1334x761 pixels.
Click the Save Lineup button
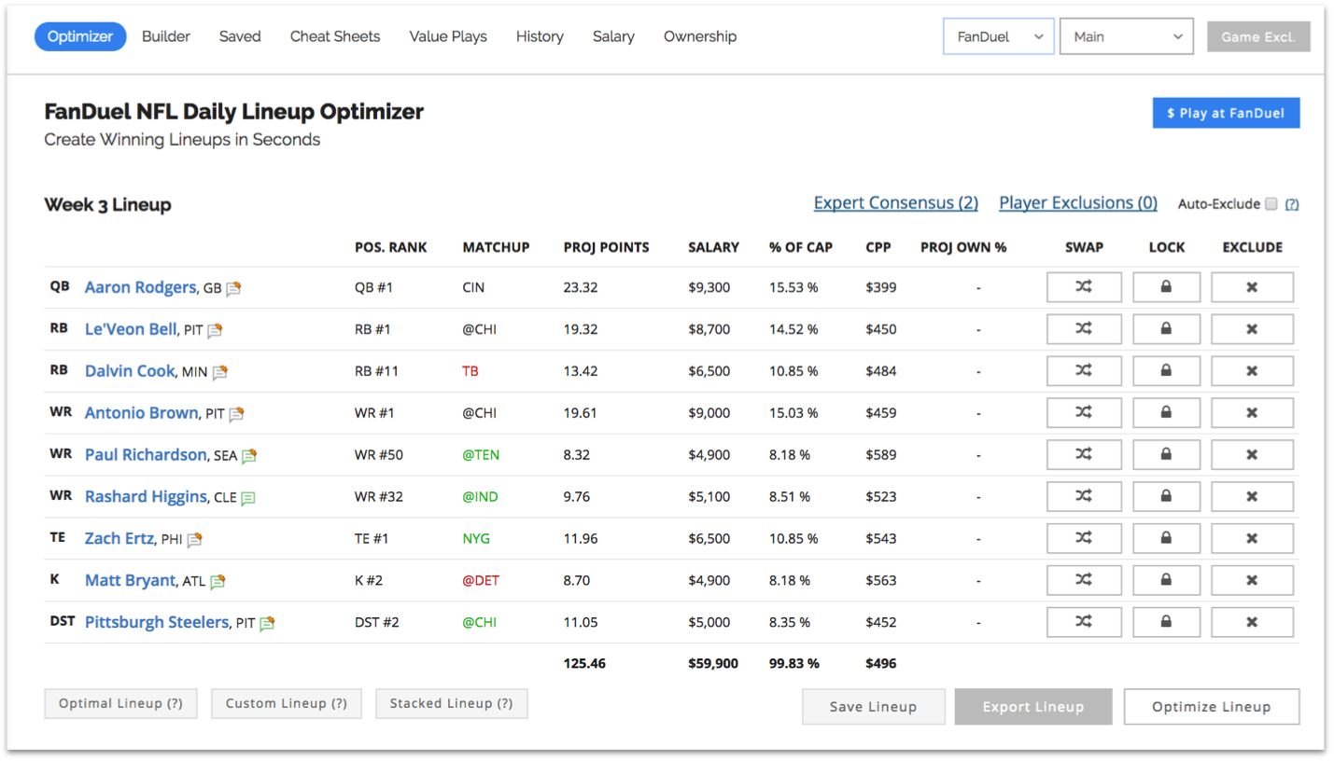tap(873, 707)
